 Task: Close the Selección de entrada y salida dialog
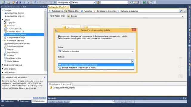[x=134, y=30]
